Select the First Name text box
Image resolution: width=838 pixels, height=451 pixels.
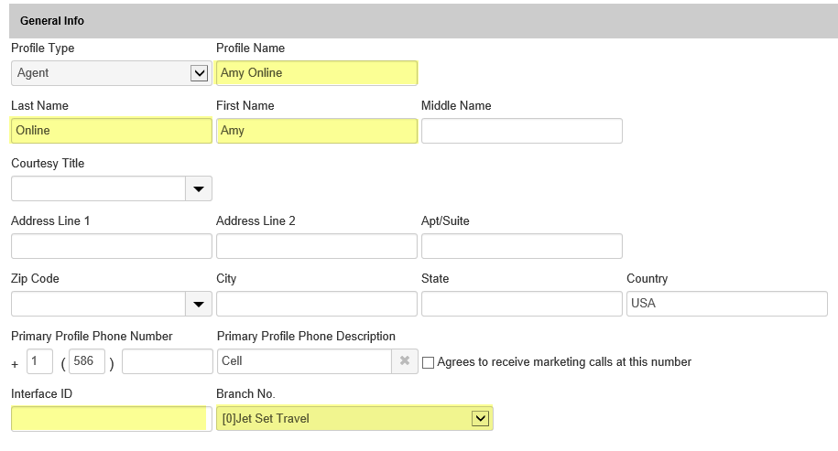point(316,131)
